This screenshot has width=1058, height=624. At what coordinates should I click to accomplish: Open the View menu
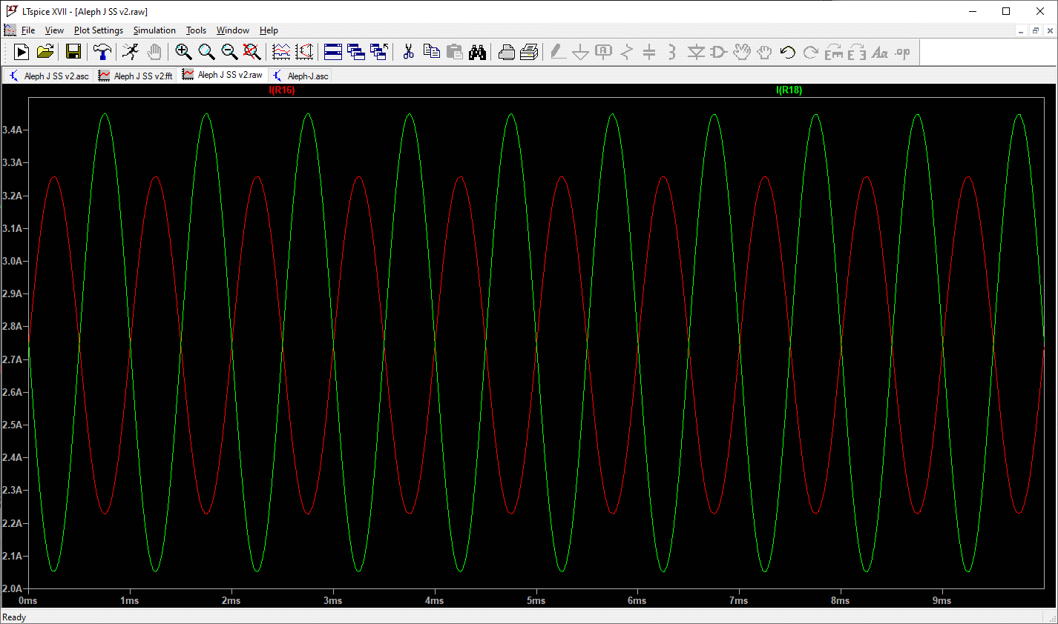[x=54, y=30]
